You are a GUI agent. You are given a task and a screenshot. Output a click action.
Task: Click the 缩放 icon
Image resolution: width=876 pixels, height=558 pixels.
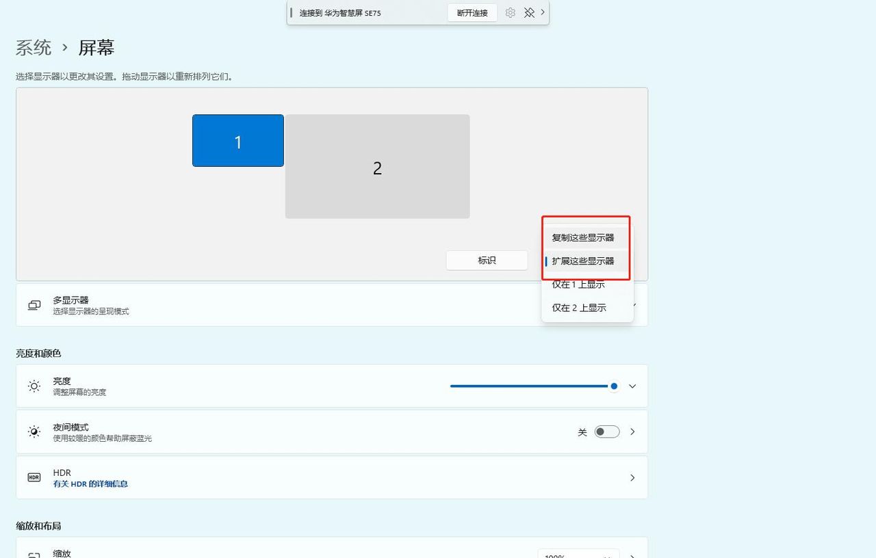point(34,555)
